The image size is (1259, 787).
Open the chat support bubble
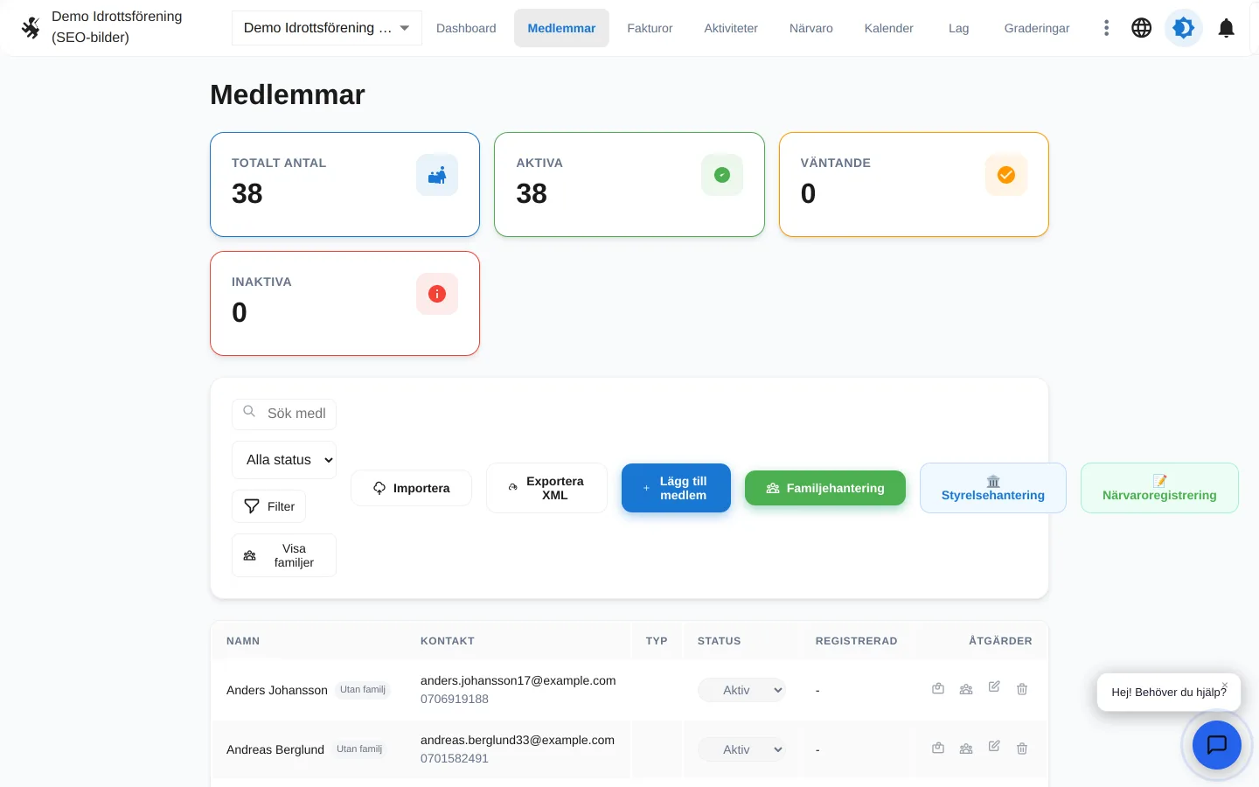pyautogui.click(x=1217, y=745)
